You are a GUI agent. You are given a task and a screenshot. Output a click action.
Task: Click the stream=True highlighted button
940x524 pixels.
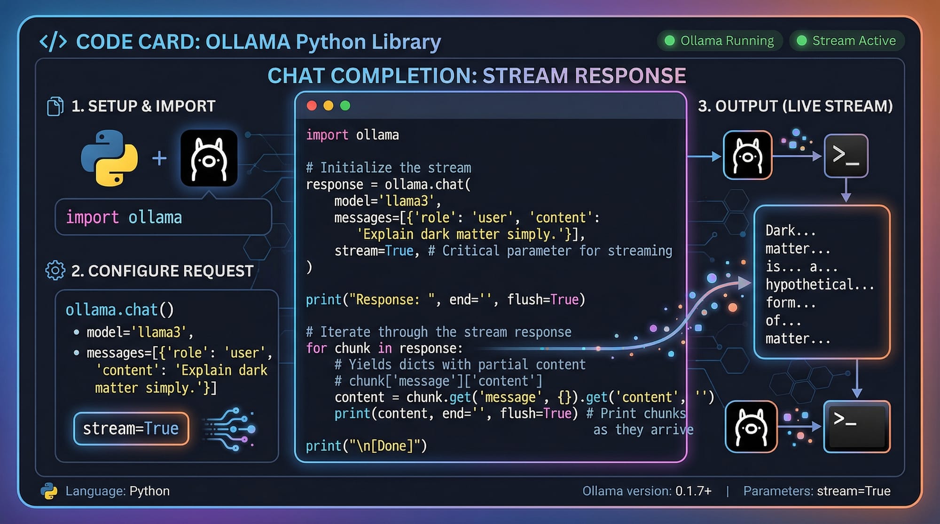[x=131, y=428]
